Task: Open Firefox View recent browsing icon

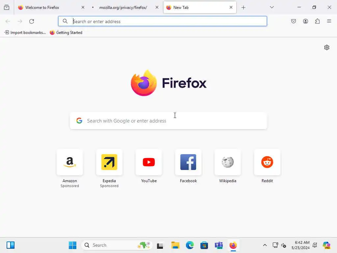Action: pos(7,7)
